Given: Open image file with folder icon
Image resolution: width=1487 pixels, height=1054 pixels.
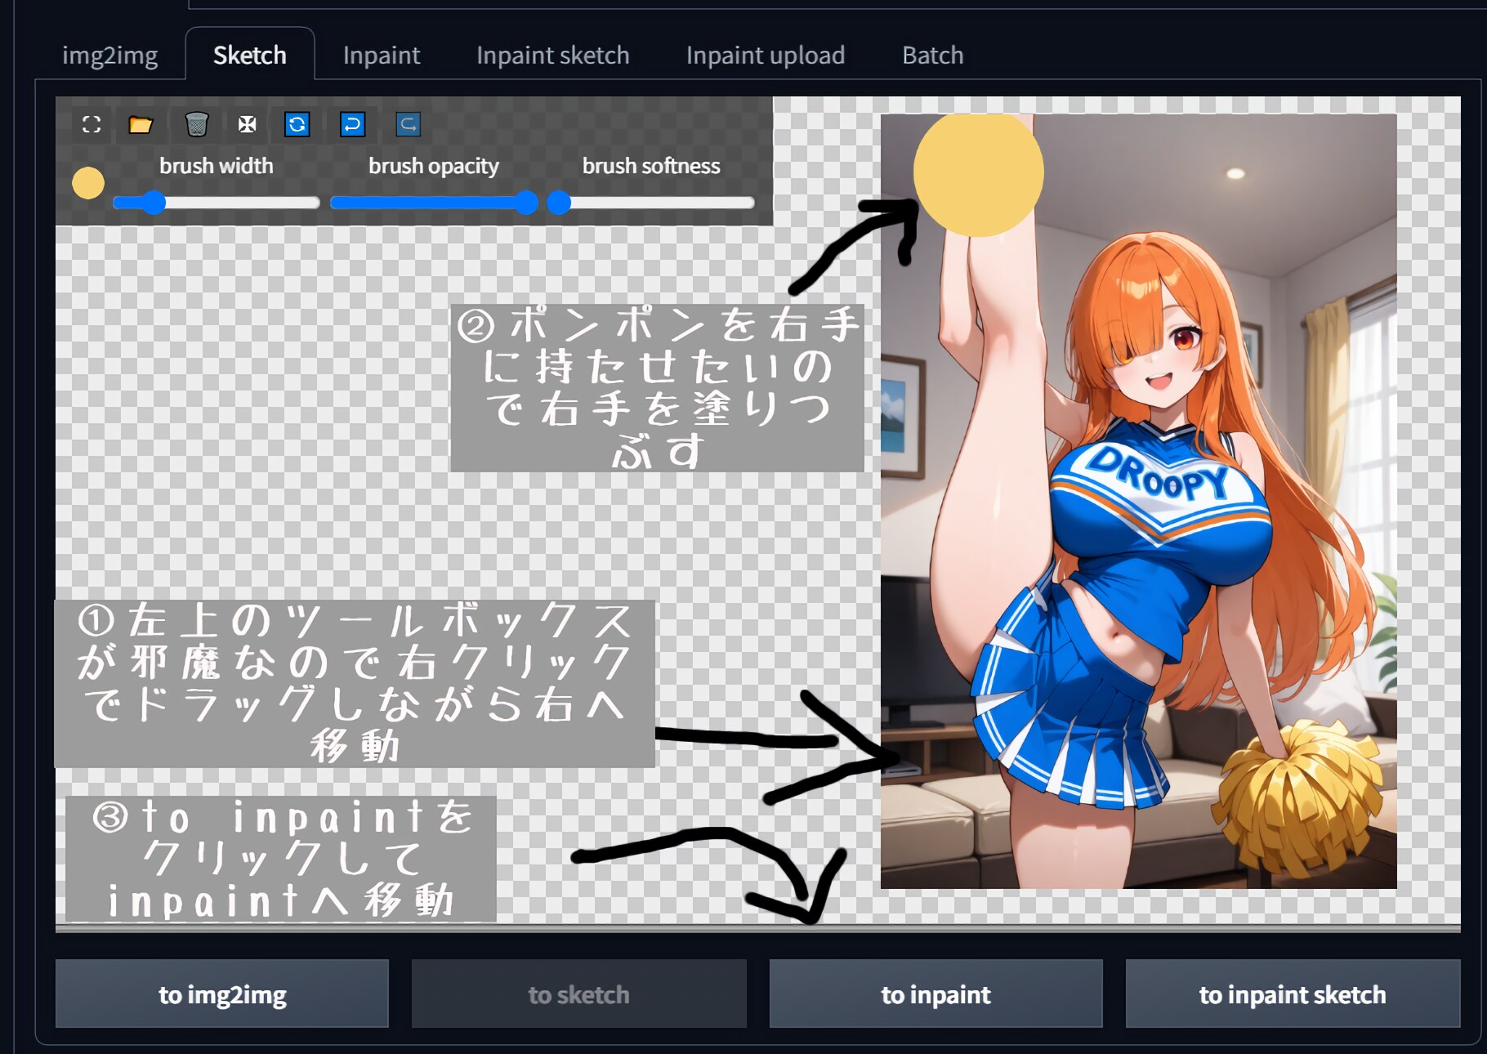Looking at the screenshot, I should (141, 124).
